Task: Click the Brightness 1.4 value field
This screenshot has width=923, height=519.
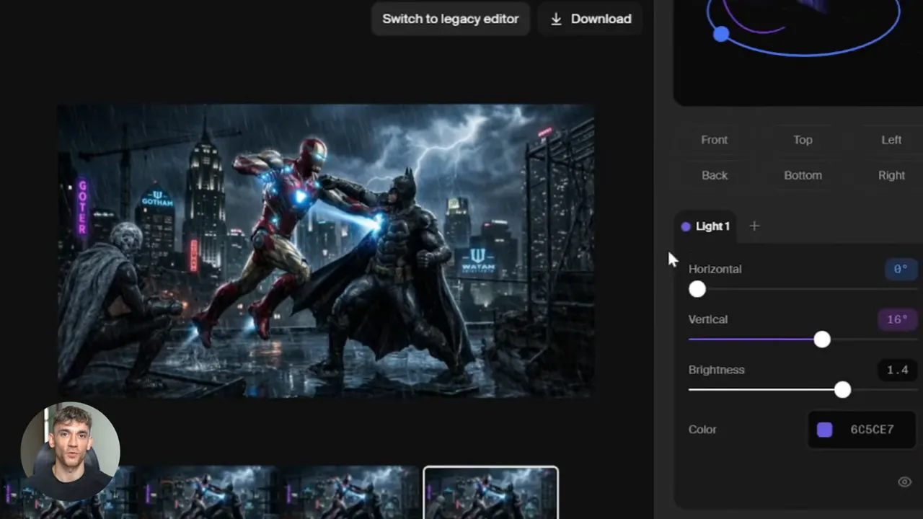Action: click(x=898, y=370)
